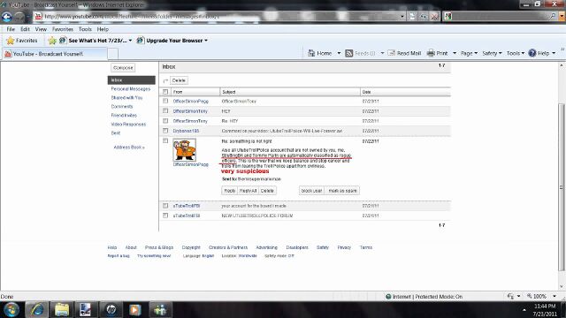This screenshot has height=318, width=566.
Task: Open Favorites star button
Action: 22,41
